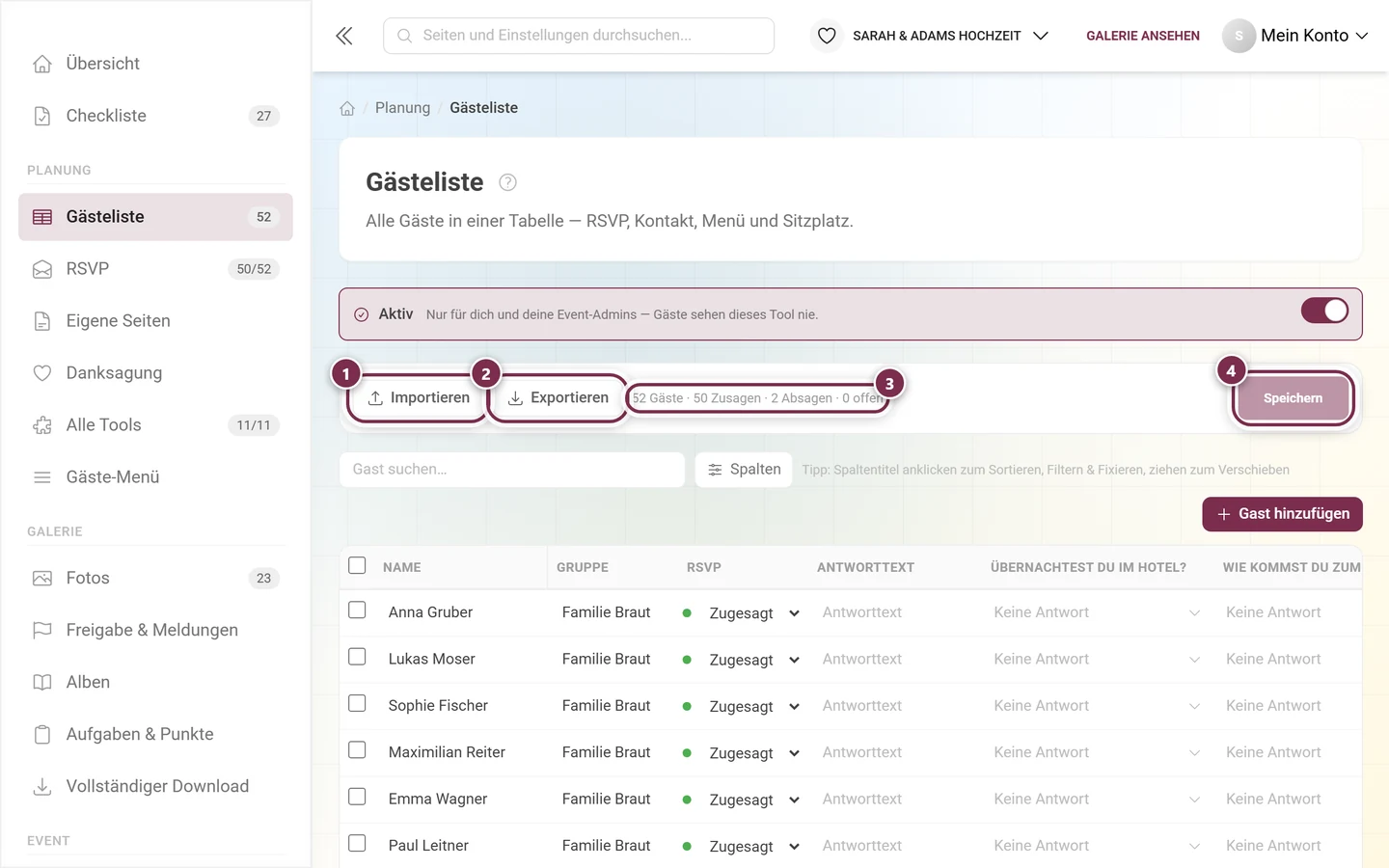The height and width of the screenshot is (868, 1389).
Task: Click the check-circle icon beside Aktiv
Action: 362,314
